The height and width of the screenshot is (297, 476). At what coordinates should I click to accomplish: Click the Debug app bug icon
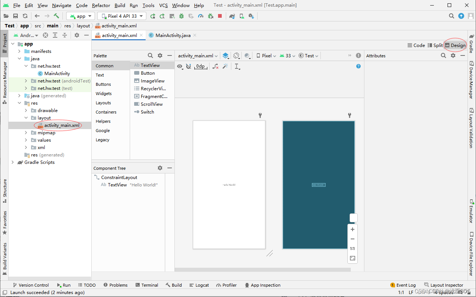(181, 16)
